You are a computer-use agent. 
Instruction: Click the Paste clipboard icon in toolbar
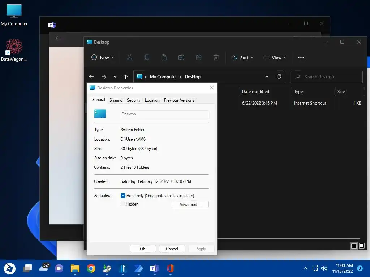click(164, 57)
